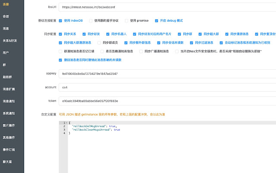Enable the 同步群成员 checkbox

(99, 43)
